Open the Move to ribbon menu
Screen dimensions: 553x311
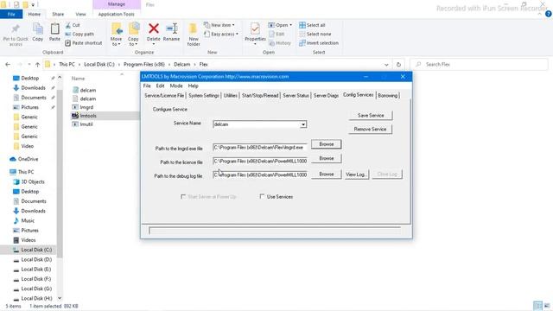click(x=116, y=35)
